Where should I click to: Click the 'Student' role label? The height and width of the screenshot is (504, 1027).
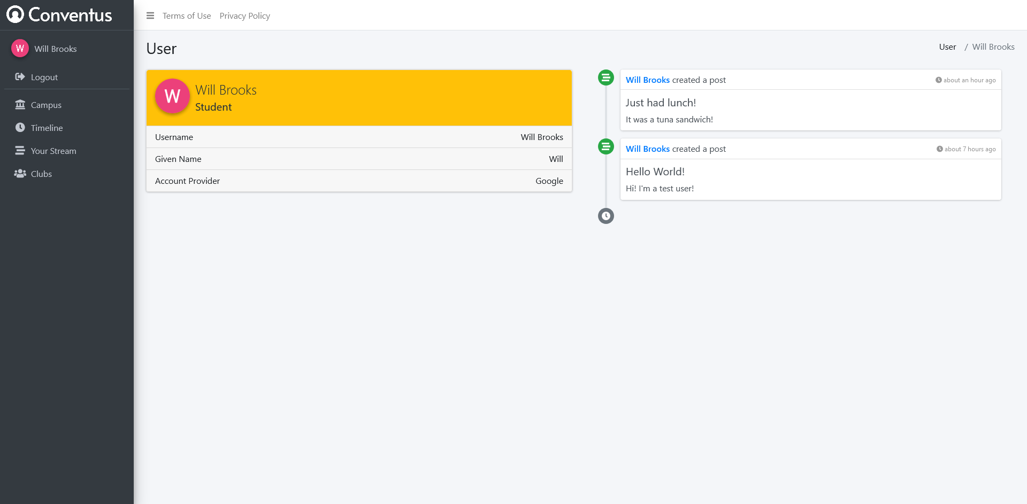tap(213, 107)
